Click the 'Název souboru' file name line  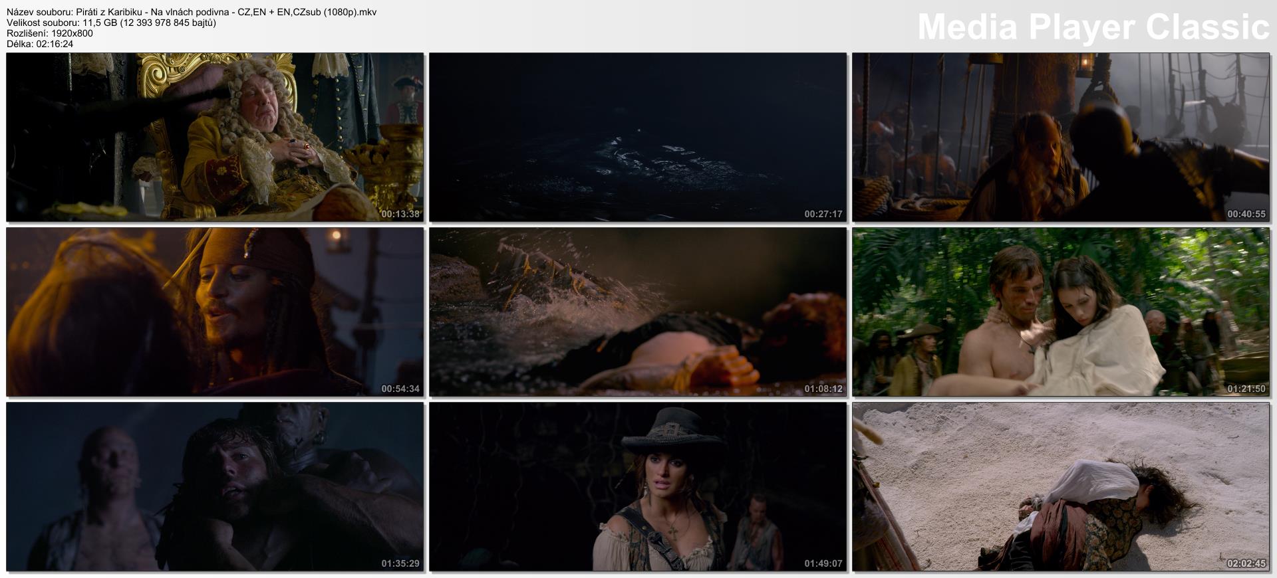click(192, 12)
